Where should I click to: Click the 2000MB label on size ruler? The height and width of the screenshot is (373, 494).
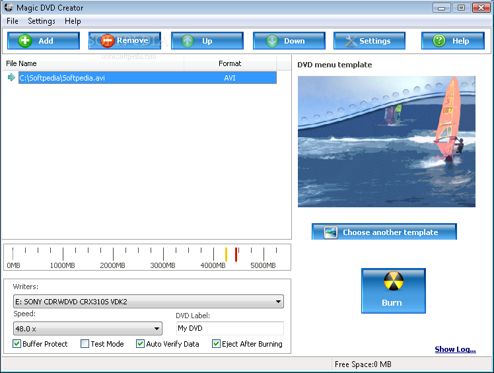112,265
